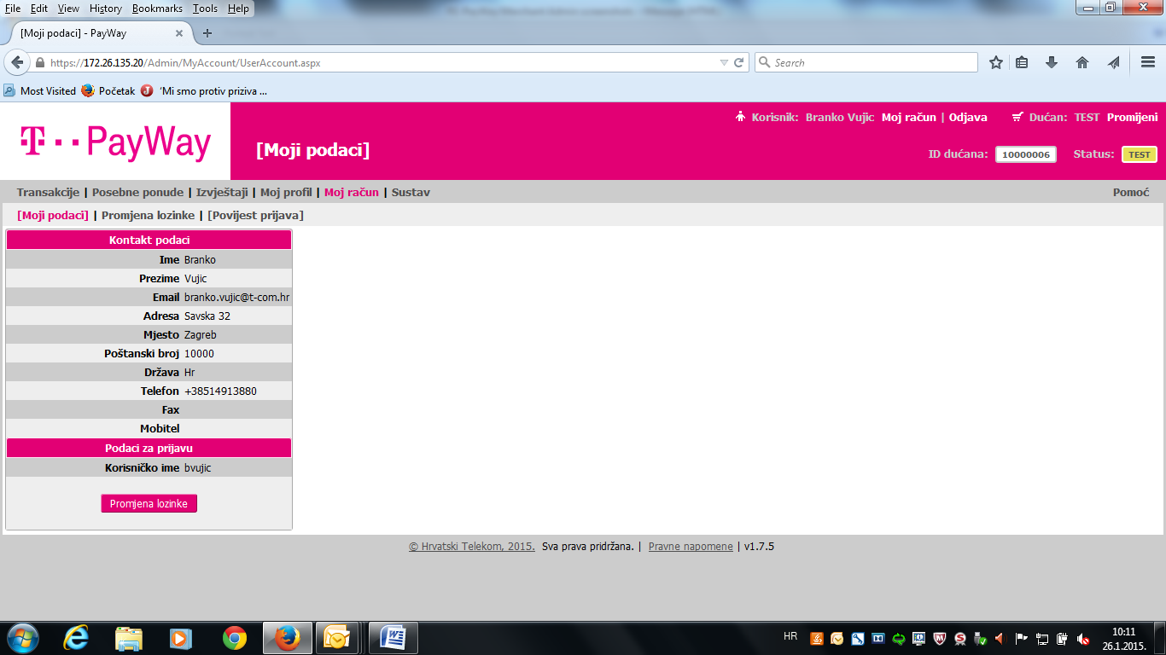Open the Firefox downloads arrow icon
The height and width of the screenshot is (655, 1166).
[1052, 63]
